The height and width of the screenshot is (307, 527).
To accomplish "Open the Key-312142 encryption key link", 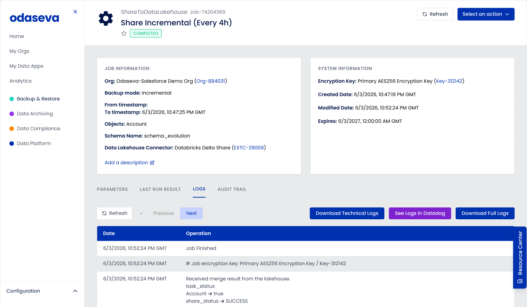I will coord(449,81).
